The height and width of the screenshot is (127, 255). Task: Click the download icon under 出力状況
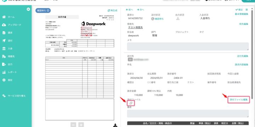click(x=177, y=18)
